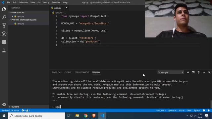This screenshot has height=119, width=212.
Task: Open the Debug view icon
Action: (4, 34)
